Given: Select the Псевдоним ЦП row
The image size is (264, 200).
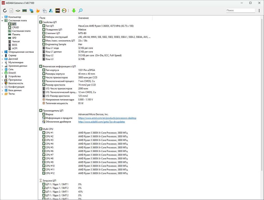Looking at the screenshot, I should (96, 29).
